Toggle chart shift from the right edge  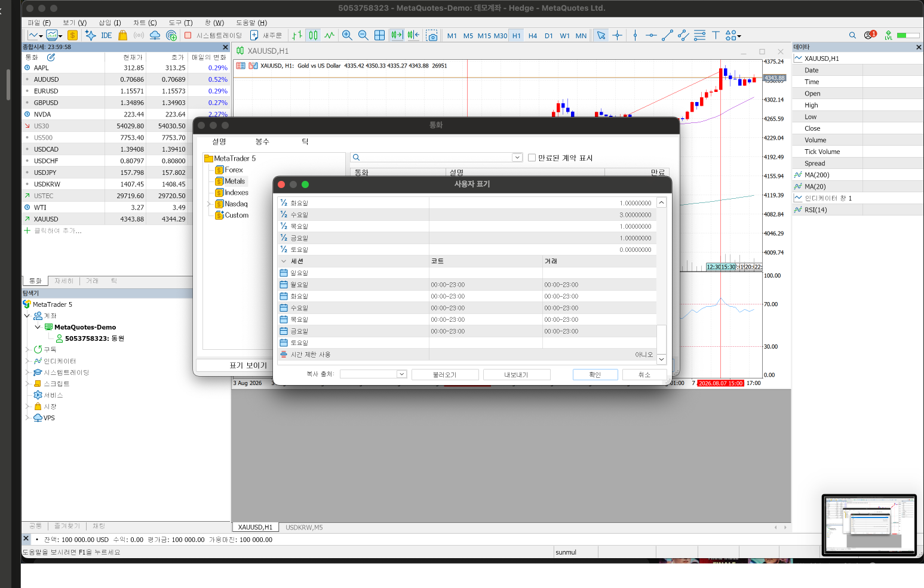413,35
